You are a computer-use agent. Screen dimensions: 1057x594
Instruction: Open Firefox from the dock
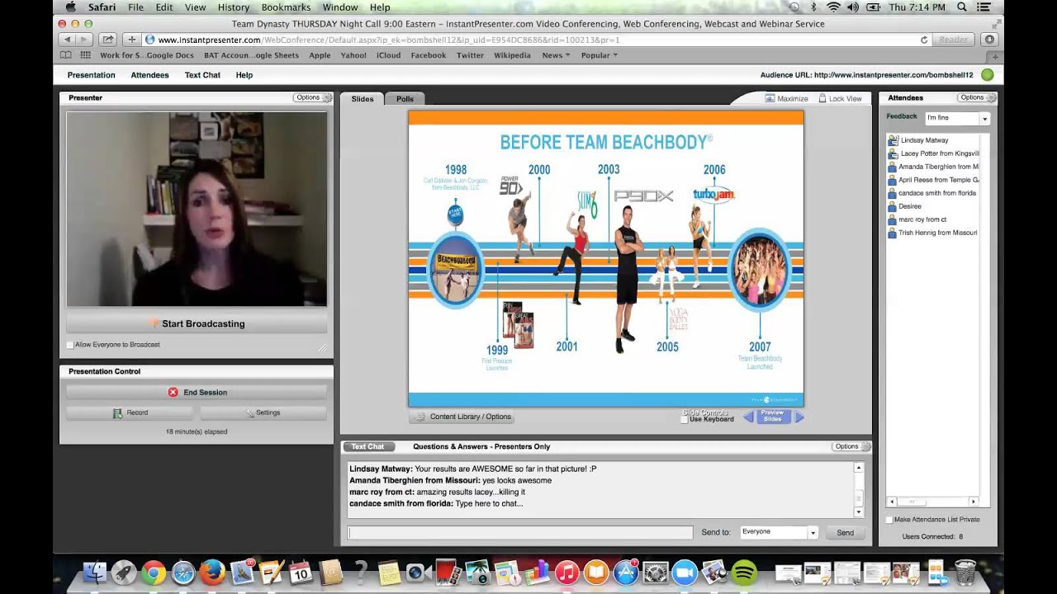[x=212, y=573]
